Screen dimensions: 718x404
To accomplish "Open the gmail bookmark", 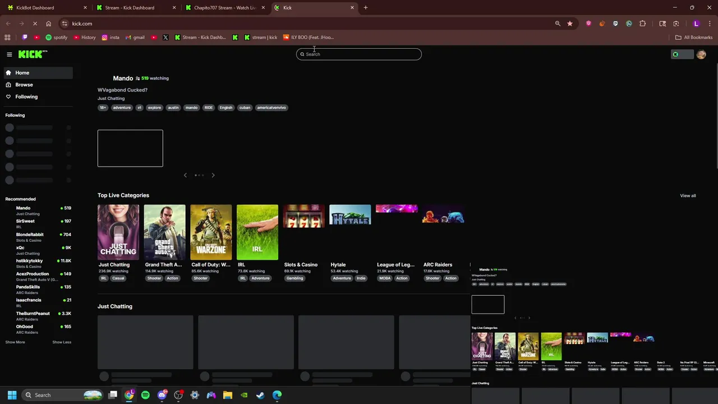I will [135, 38].
